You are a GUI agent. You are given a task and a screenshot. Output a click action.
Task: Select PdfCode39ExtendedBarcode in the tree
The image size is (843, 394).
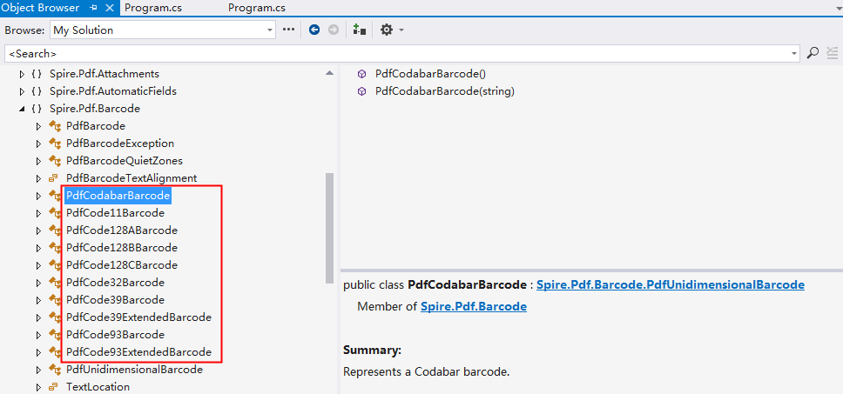138,317
